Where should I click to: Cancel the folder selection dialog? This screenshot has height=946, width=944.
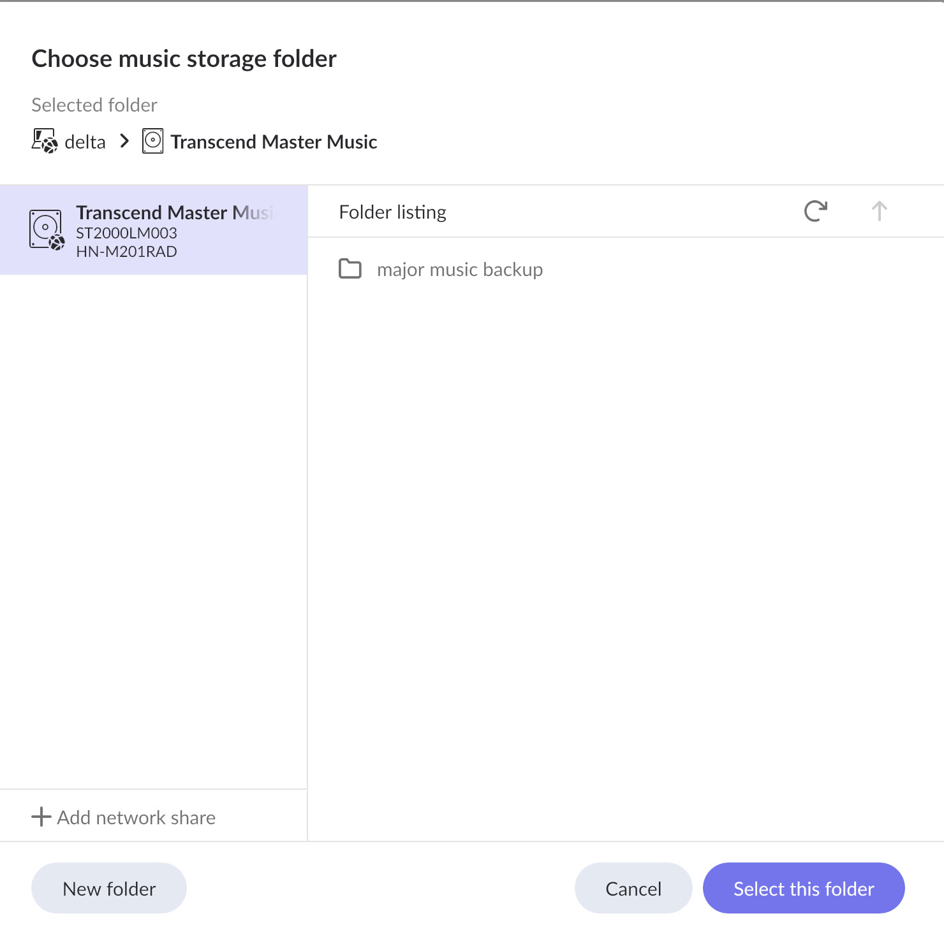point(633,888)
